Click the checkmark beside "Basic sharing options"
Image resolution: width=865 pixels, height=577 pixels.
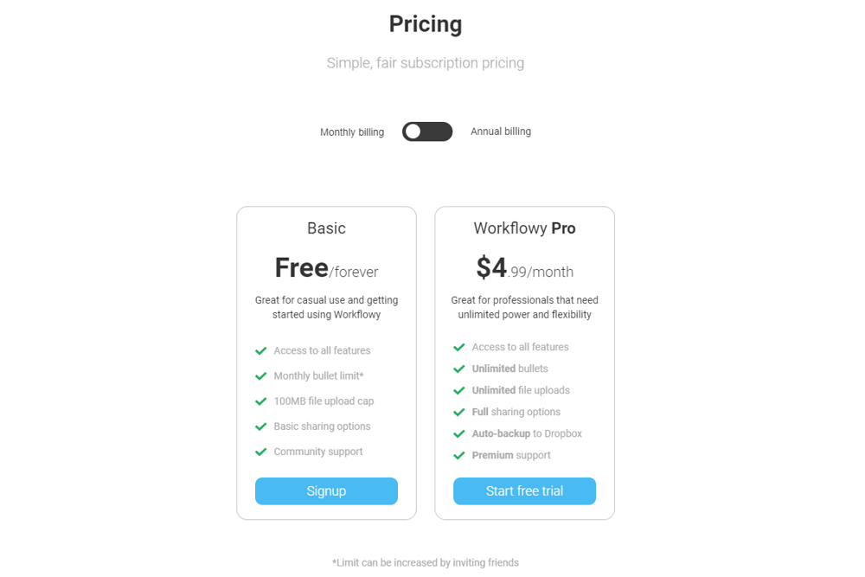pyautogui.click(x=260, y=426)
